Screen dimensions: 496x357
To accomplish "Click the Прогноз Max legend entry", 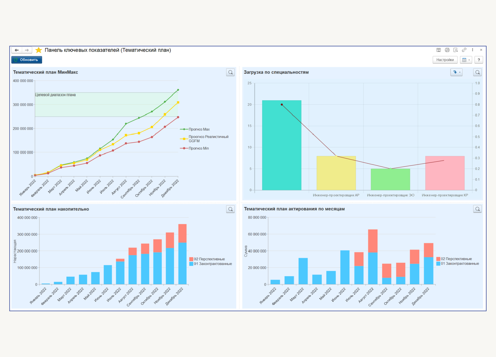I will pyautogui.click(x=199, y=129).
